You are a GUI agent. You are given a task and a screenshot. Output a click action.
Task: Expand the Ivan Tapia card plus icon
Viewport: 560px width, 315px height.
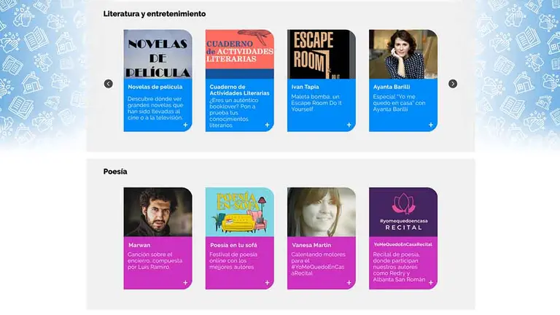coord(349,125)
